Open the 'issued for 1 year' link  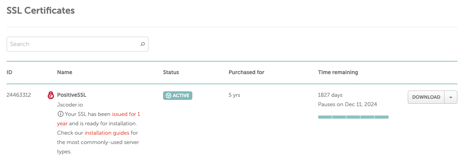pos(126,114)
